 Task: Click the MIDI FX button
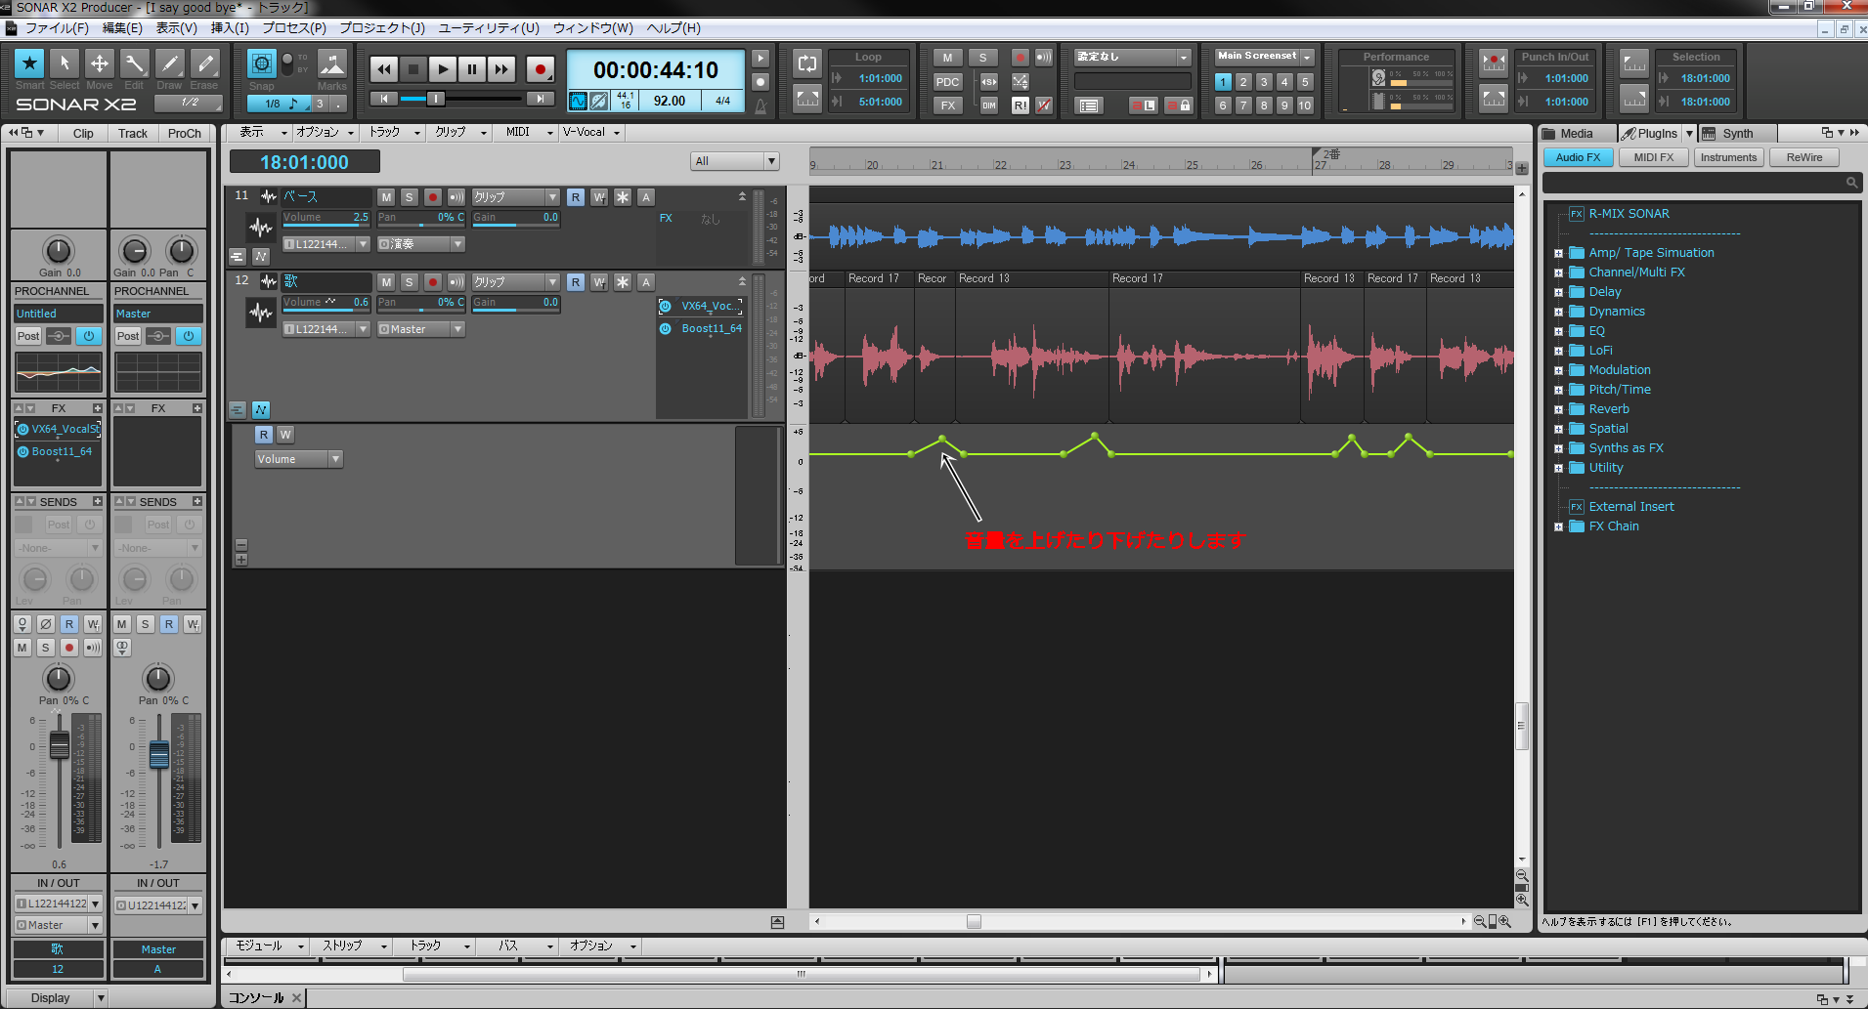point(1654,157)
